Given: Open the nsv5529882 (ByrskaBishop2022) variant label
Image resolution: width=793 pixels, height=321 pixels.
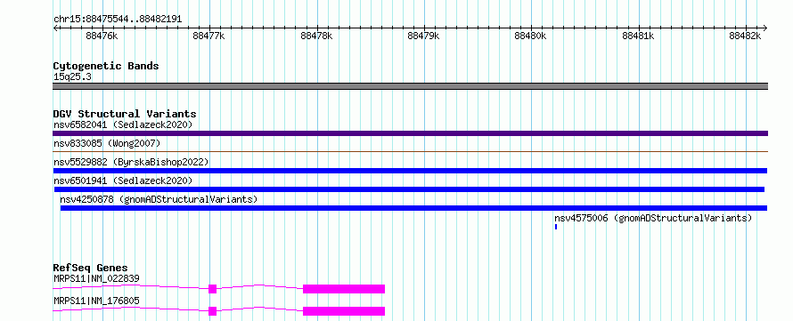Looking at the screenshot, I should coord(131,162).
